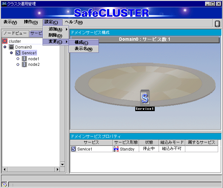
Task: Choose 表示名(N) in the submenu
Action: point(83,49)
